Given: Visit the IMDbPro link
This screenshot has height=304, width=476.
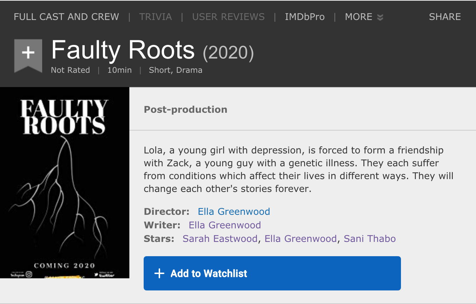Looking at the screenshot, I should (305, 17).
